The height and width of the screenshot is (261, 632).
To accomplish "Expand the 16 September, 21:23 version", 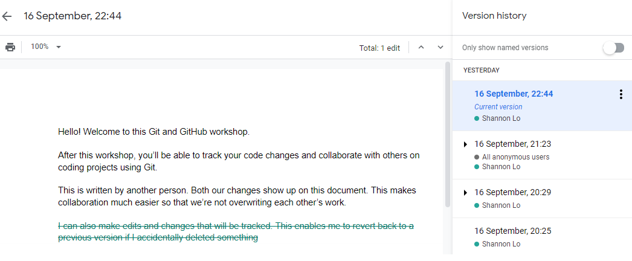I will [x=465, y=144].
